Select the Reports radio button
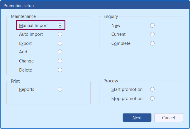Screen dimensions: 190x129 coord(60,89)
